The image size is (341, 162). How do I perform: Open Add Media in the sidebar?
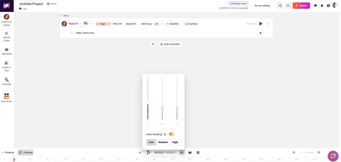coord(7,52)
